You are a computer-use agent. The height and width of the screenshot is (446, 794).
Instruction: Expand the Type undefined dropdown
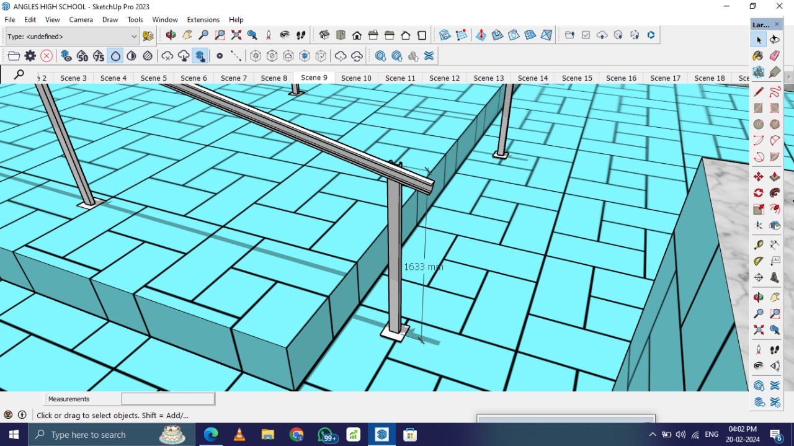tap(133, 37)
